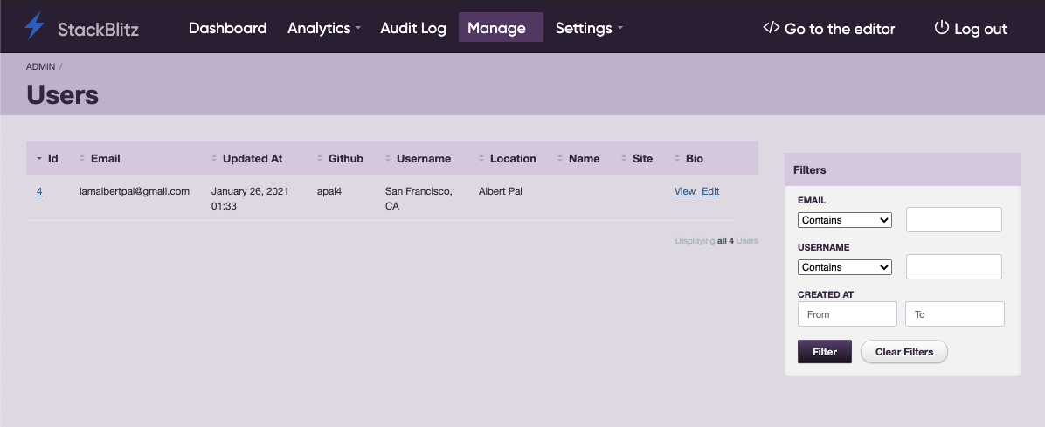Expand the Analytics menu
The width and height of the screenshot is (1045, 427).
pos(323,28)
